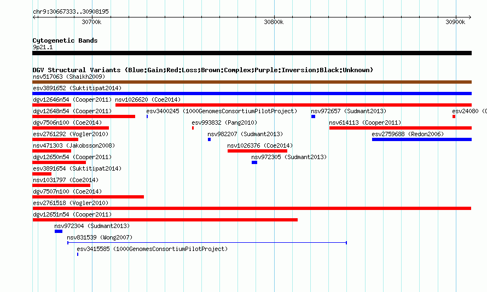The width and height of the screenshot is (487, 292).
Task: Select the nsv614113 (Cooper2011) label
Action: 365,122
